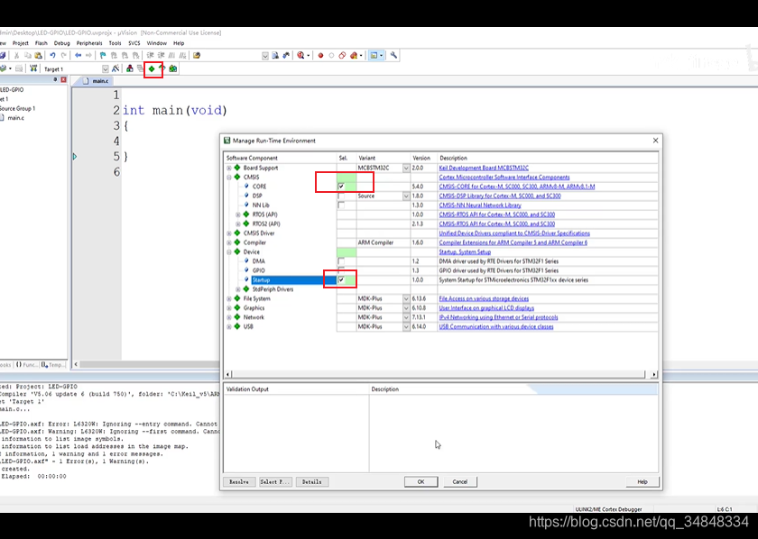Viewport: 758px width, 539px height.
Task: Enable the Device DMA checkbox
Action: [x=341, y=261]
